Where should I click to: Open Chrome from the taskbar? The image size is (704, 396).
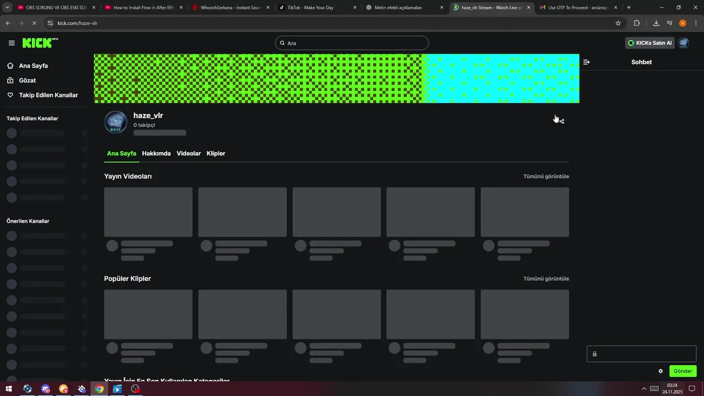point(100,389)
